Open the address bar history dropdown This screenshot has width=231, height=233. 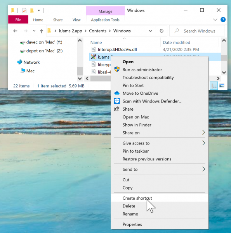(150, 31)
